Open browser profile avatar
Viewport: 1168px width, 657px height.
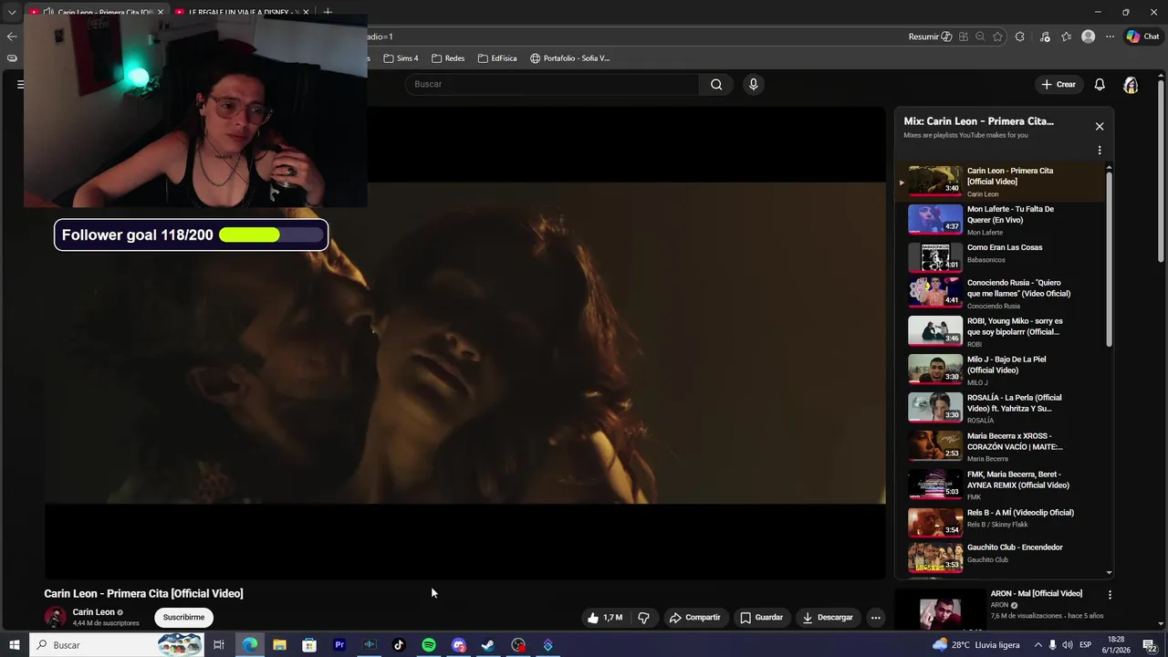pos(1088,36)
